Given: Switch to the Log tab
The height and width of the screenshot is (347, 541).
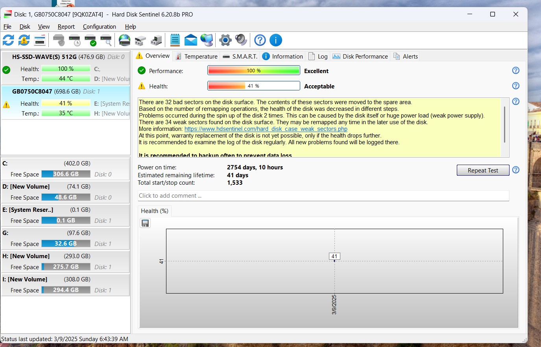Looking at the screenshot, I should (x=318, y=56).
